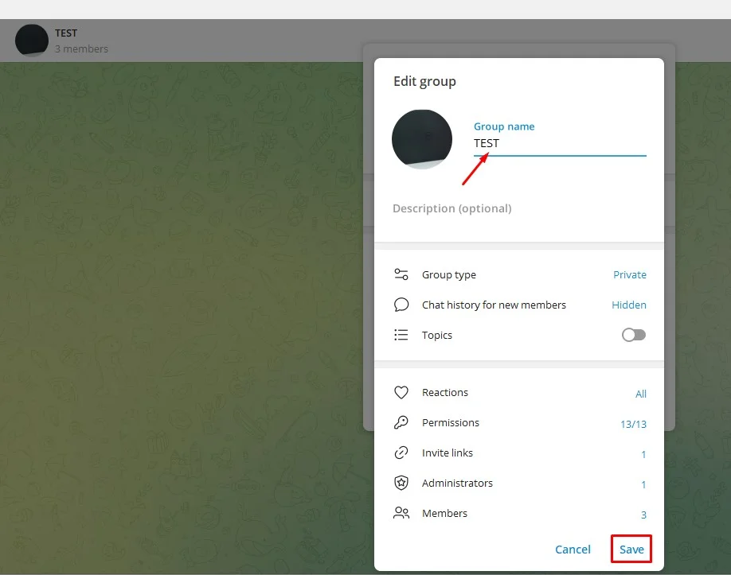Click the link icon next to Invite links

click(401, 453)
